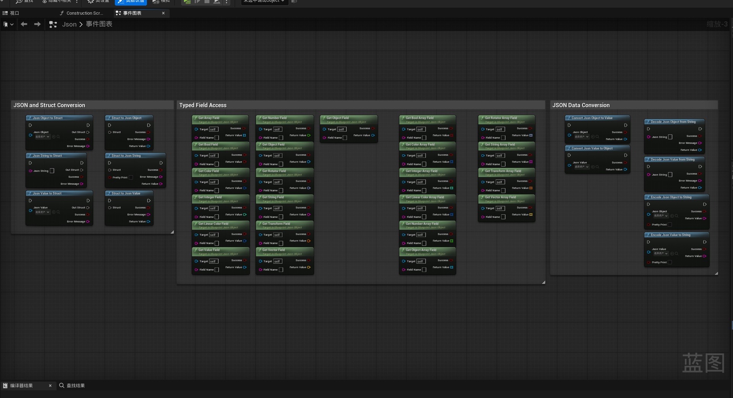Select the Get Rotator Array Field node header
Image resolution: width=733 pixels, height=398 pixels.
506,120
